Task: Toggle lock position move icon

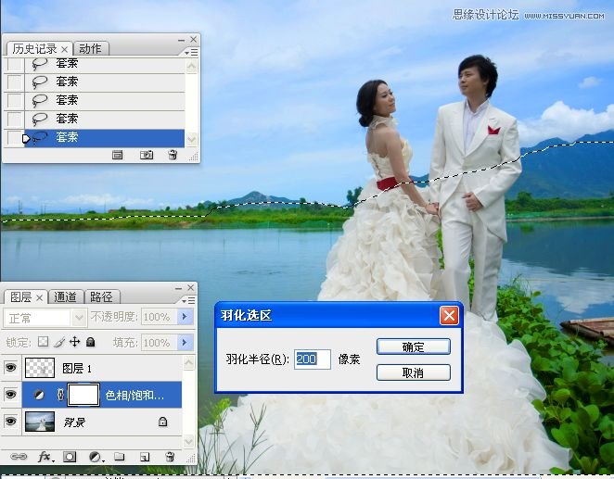Action: pos(75,342)
